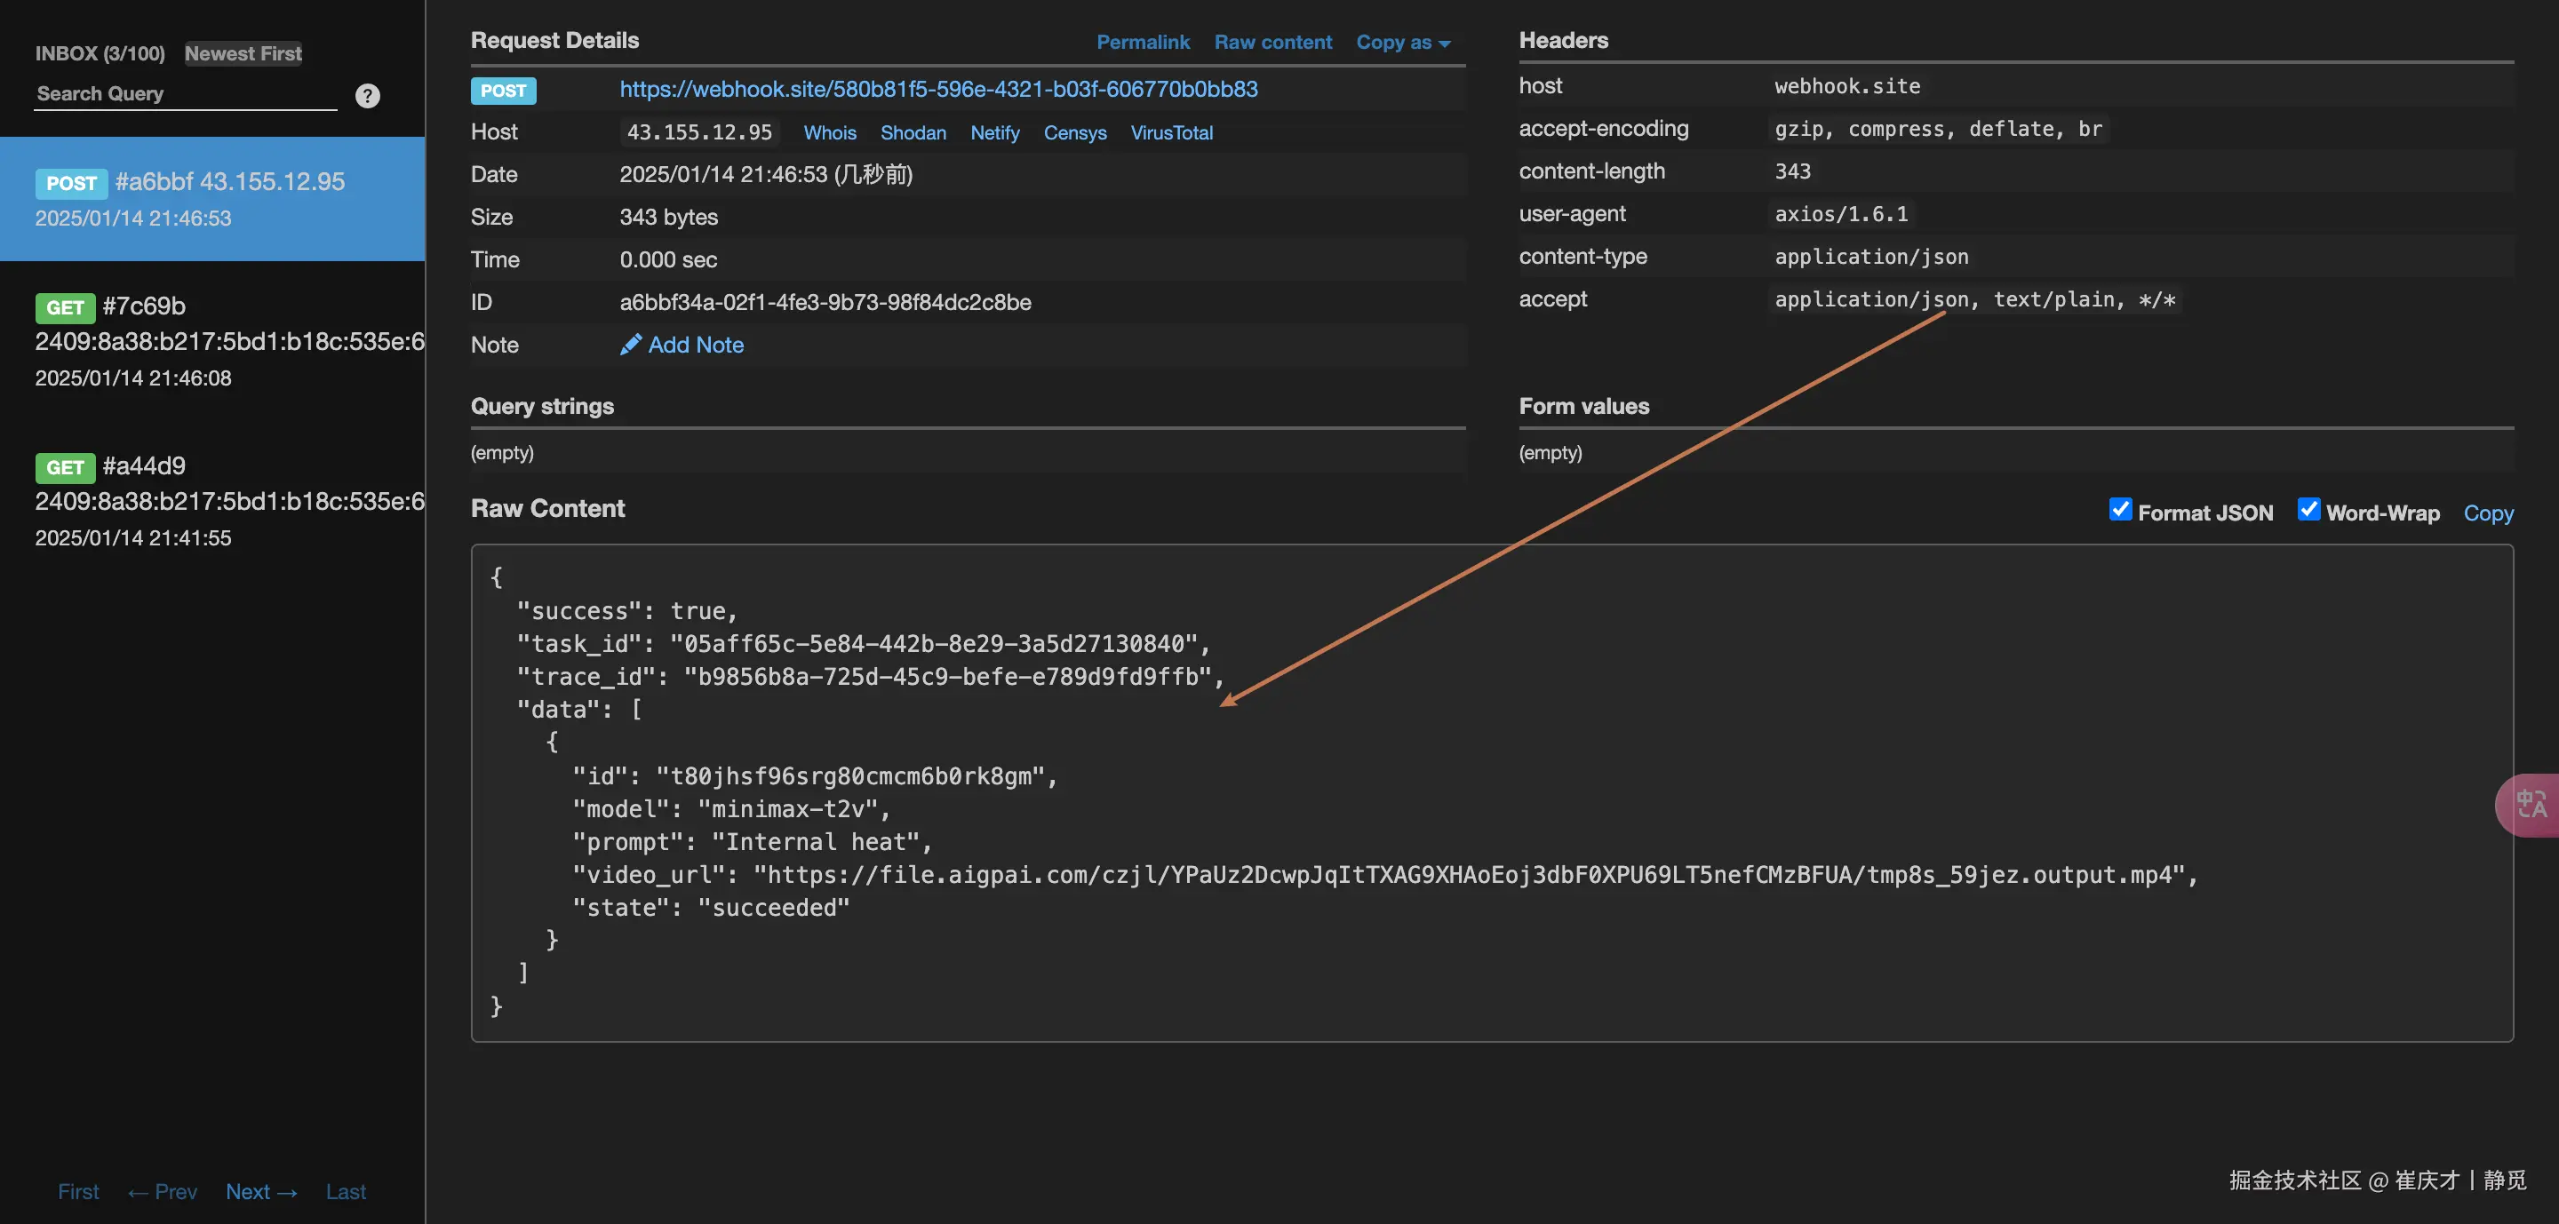The height and width of the screenshot is (1224, 2559).
Task: Copy the raw content JSON
Action: pos(2488,513)
